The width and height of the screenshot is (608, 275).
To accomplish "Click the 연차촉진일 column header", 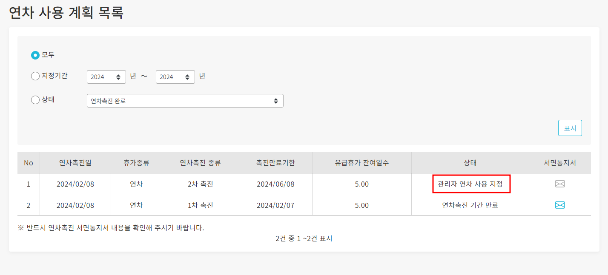I will (75, 163).
